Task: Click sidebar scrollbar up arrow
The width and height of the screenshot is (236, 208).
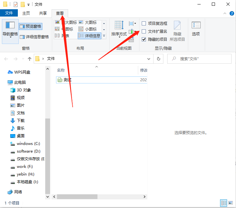Action: (x=47, y=69)
